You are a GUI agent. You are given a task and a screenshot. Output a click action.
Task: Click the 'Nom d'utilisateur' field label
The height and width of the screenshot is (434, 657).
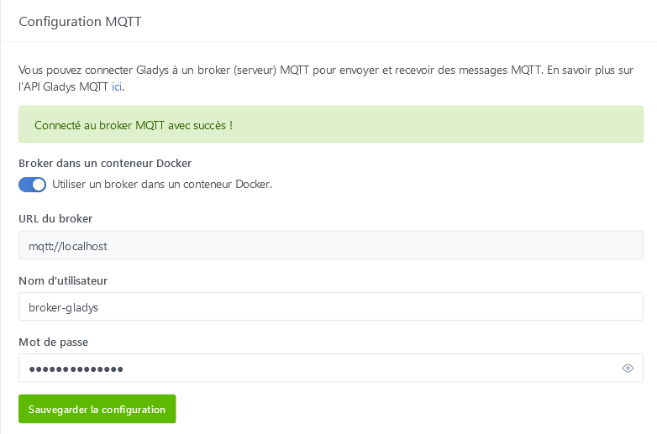[x=63, y=280]
